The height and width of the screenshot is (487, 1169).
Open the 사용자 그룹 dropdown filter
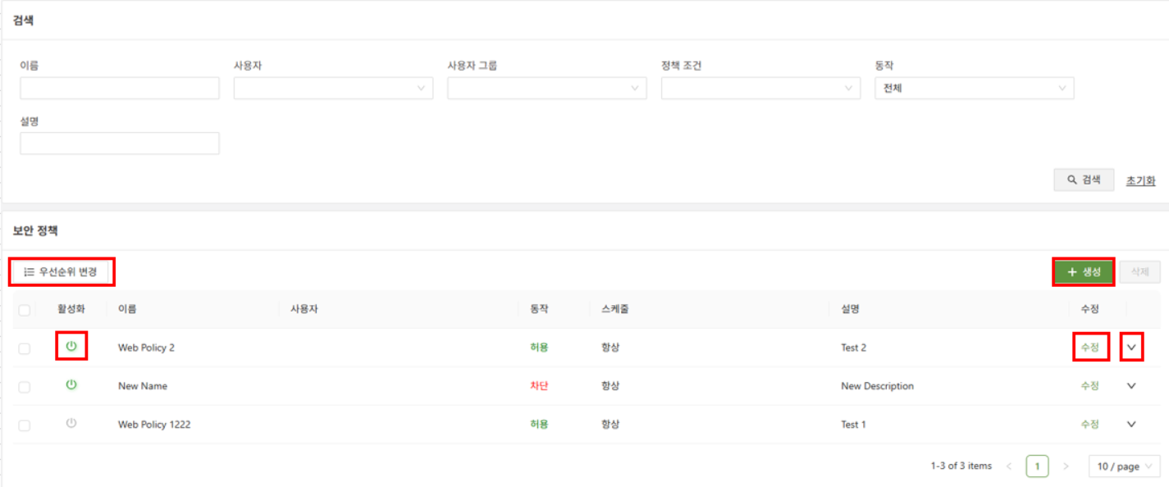546,89
